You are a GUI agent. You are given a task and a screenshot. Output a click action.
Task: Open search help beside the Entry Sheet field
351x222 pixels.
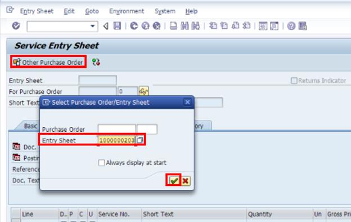pyautogui.click(x=140, y=140)
